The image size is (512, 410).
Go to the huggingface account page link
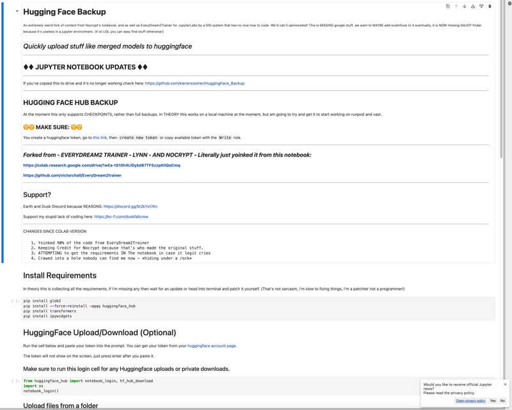click(x=211, y=345)
